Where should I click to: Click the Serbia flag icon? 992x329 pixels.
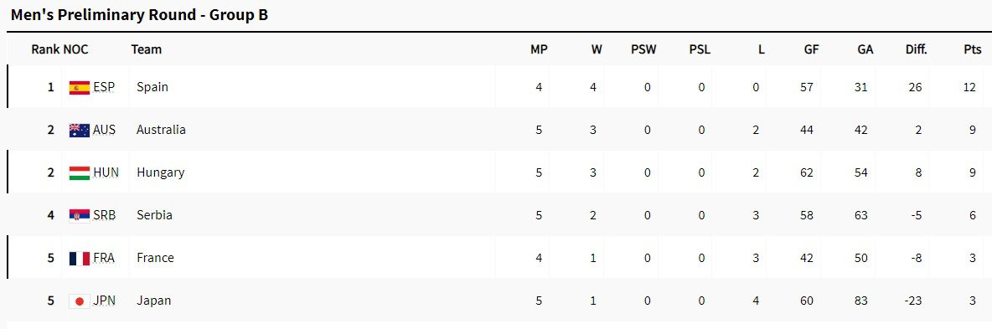[79, 216]
